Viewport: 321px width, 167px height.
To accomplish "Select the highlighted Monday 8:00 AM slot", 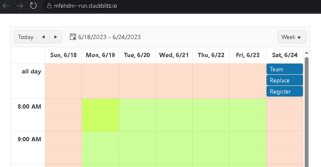I will point(100,115).
